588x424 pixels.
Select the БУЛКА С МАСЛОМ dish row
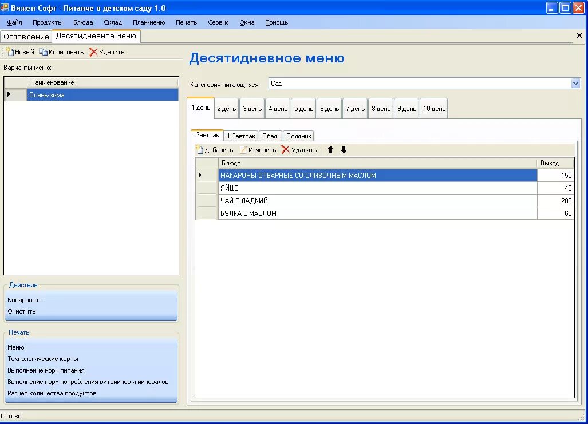(x=378, y=213)
